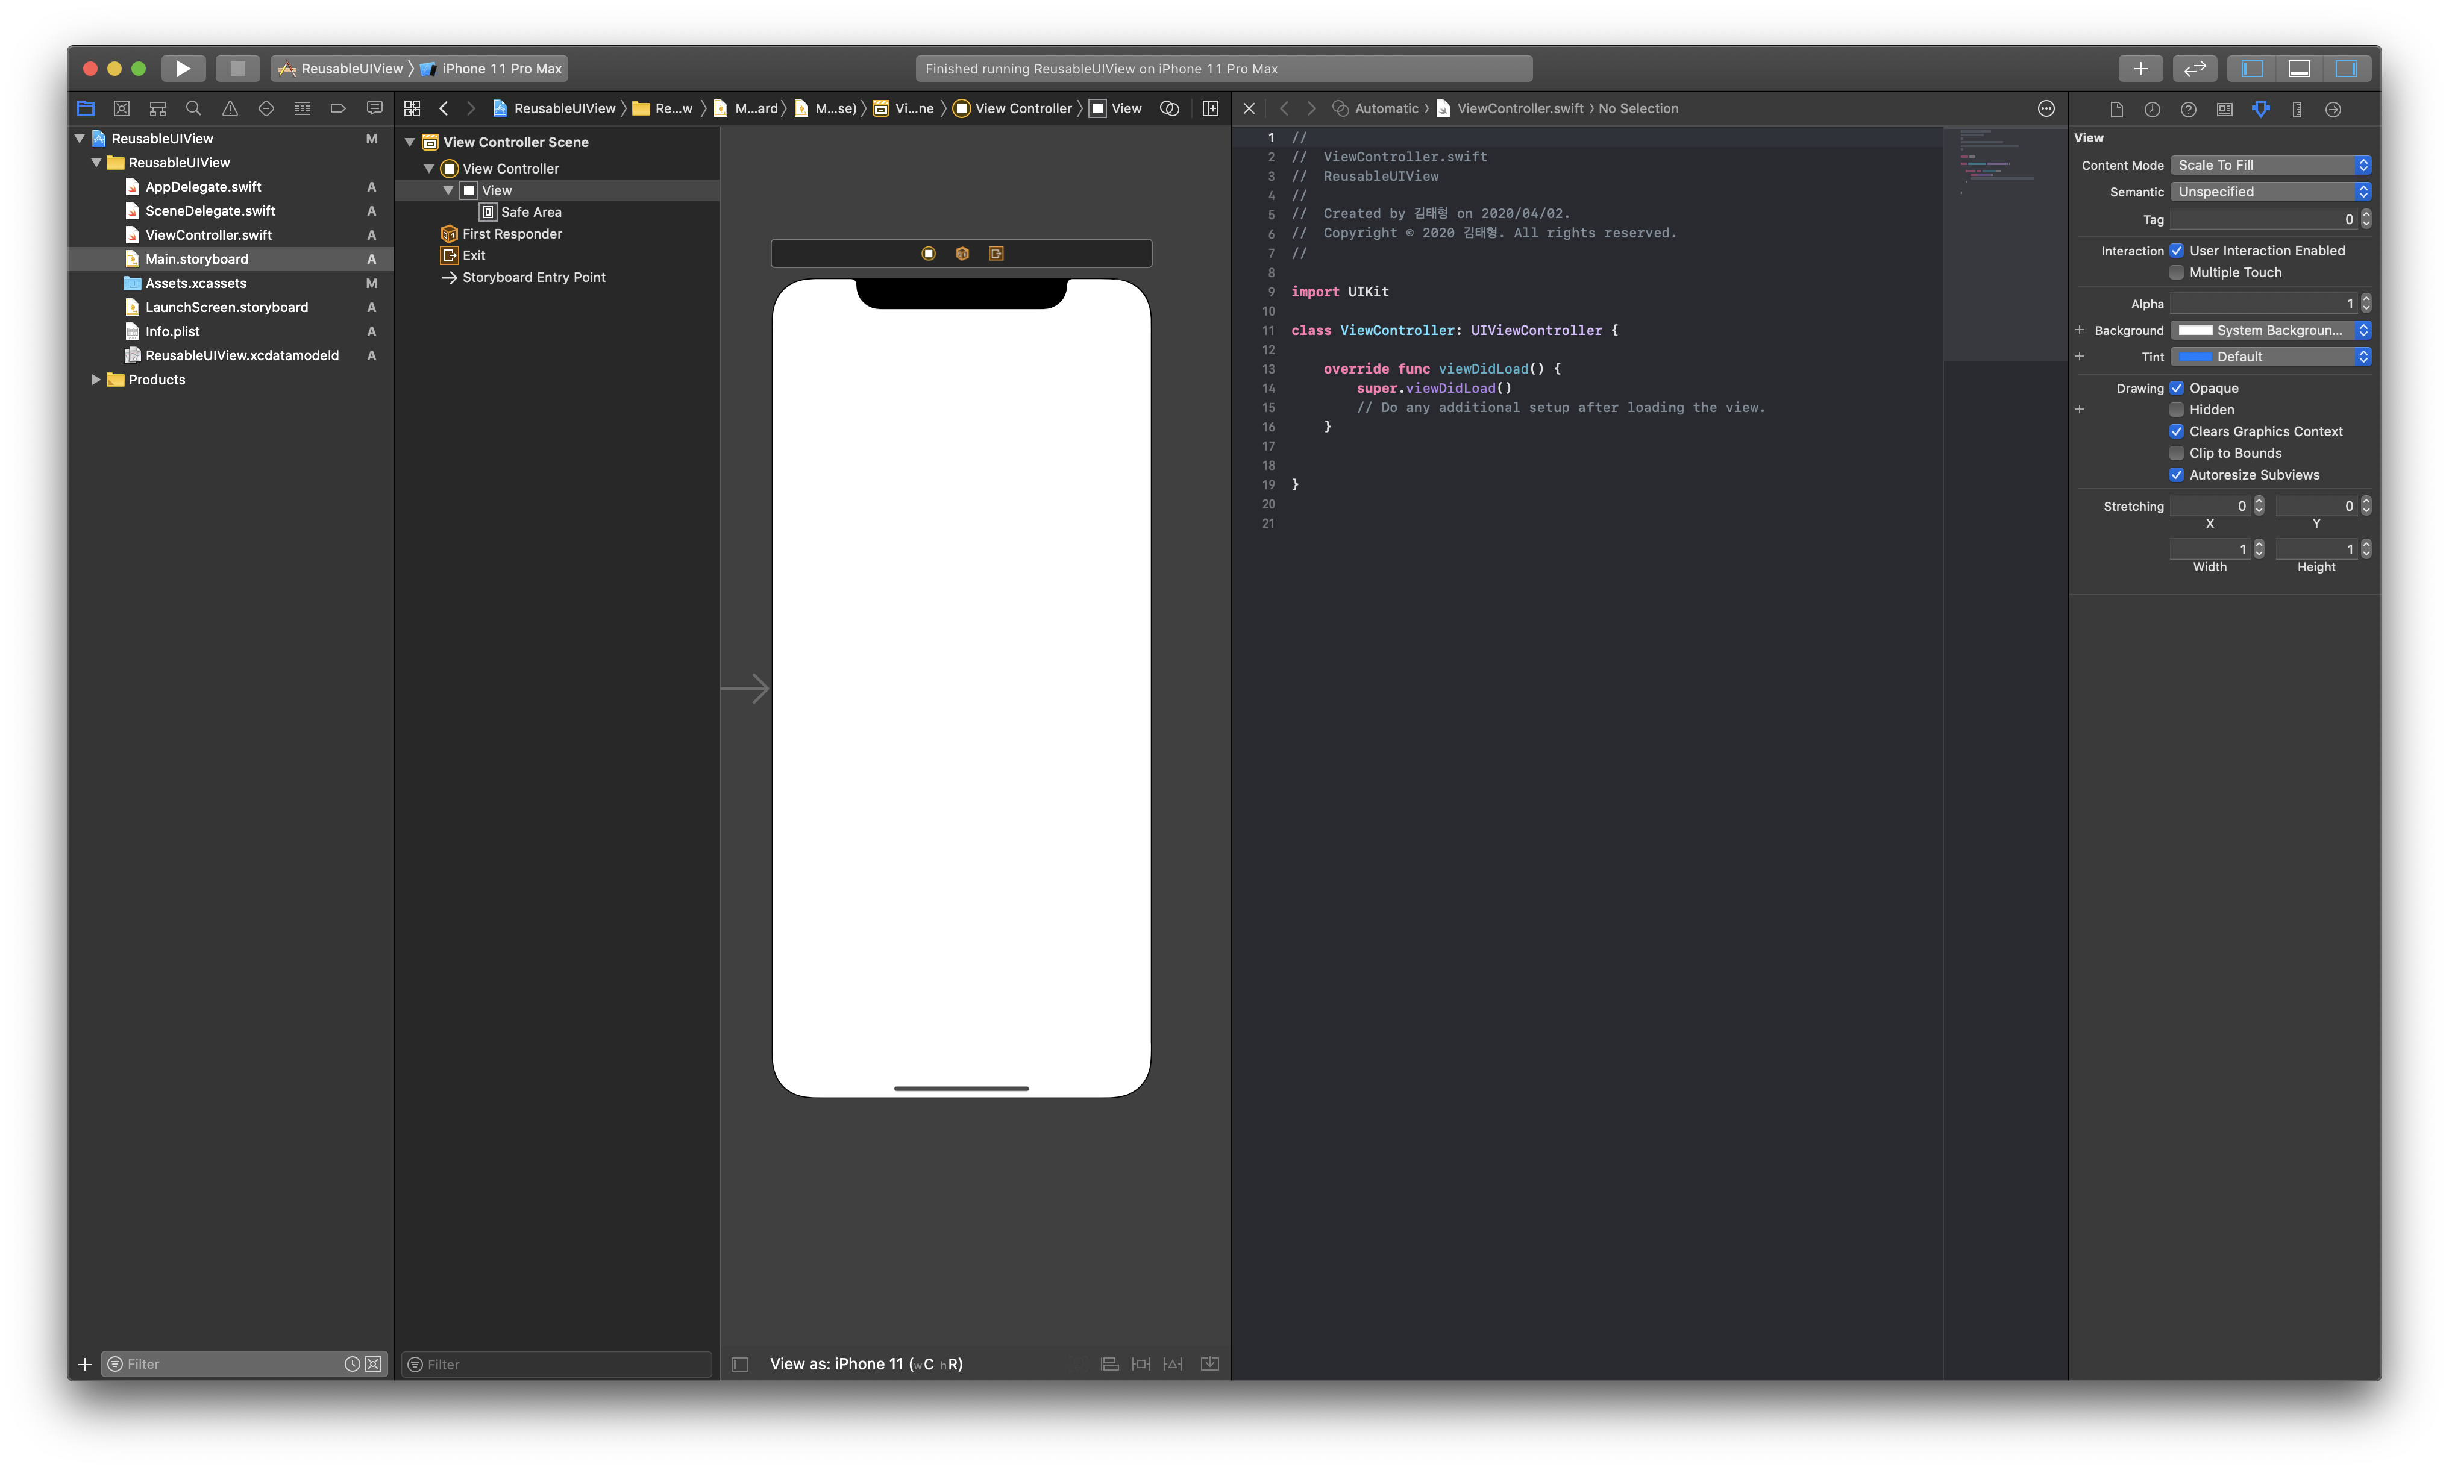Open the Library with the plus button
Image resolution: width=2449 pixels, height=1470 pixels.
(2140, 68)
